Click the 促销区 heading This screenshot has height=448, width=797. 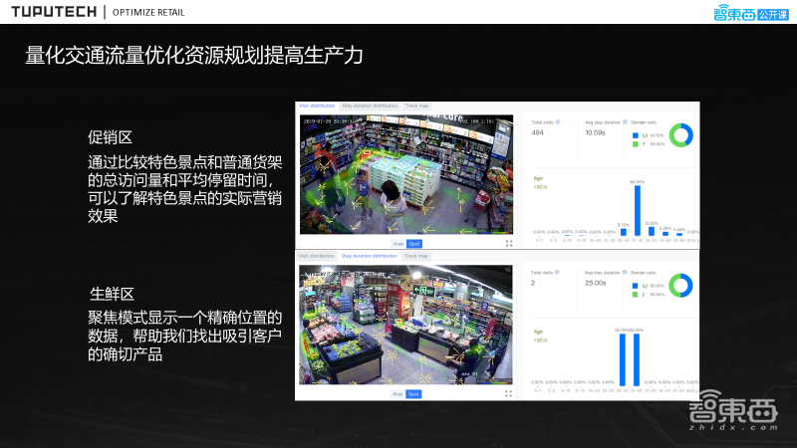tap(110, 137)
